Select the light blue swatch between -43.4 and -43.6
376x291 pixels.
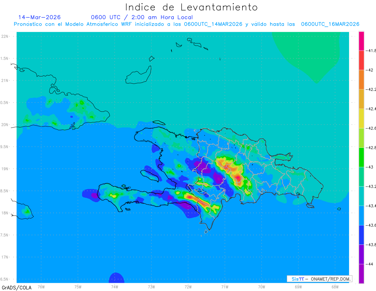361,215
